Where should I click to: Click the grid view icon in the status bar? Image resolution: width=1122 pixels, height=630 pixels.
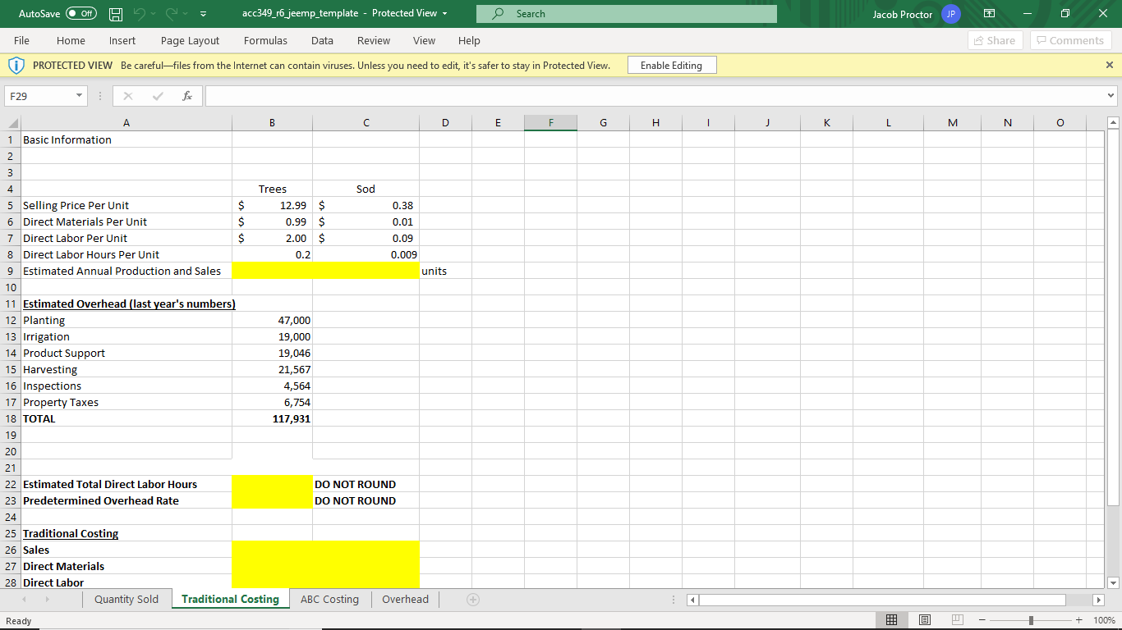891,619
